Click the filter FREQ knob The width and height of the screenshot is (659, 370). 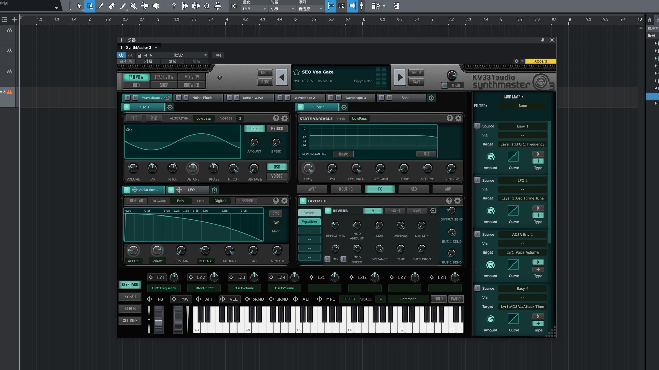pos(308,169)
